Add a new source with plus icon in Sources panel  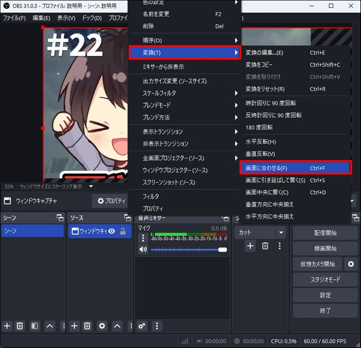click(75, 326)
